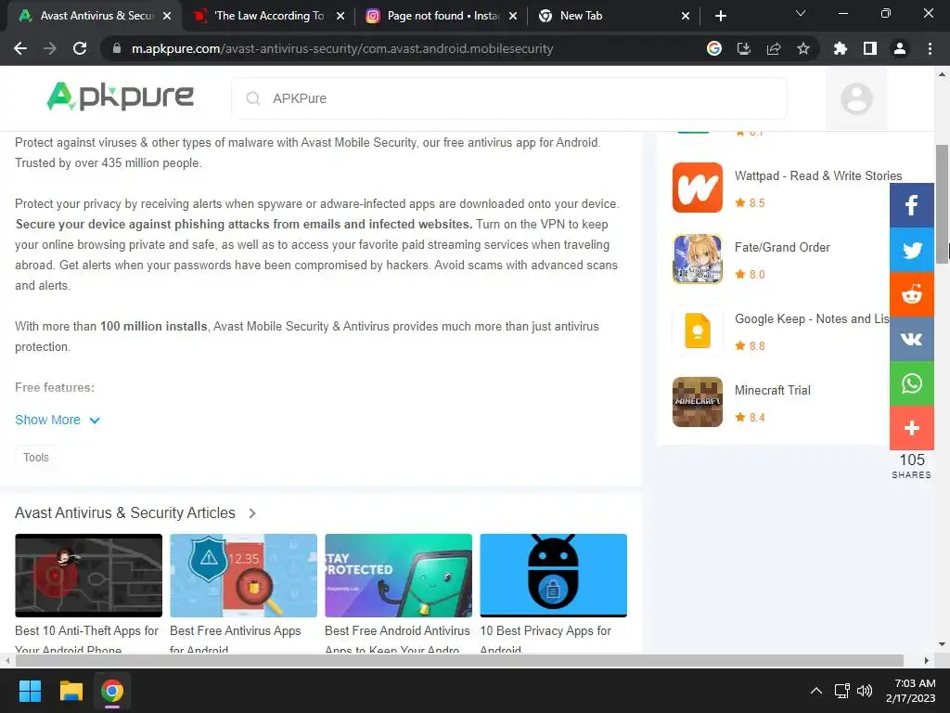Click 'Best 10 Anti-Theft Apps for' title
950x713 pixels.
click(x=86, y=630)
